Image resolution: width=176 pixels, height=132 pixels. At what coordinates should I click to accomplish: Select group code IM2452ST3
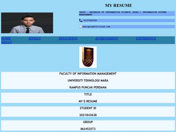88,129
